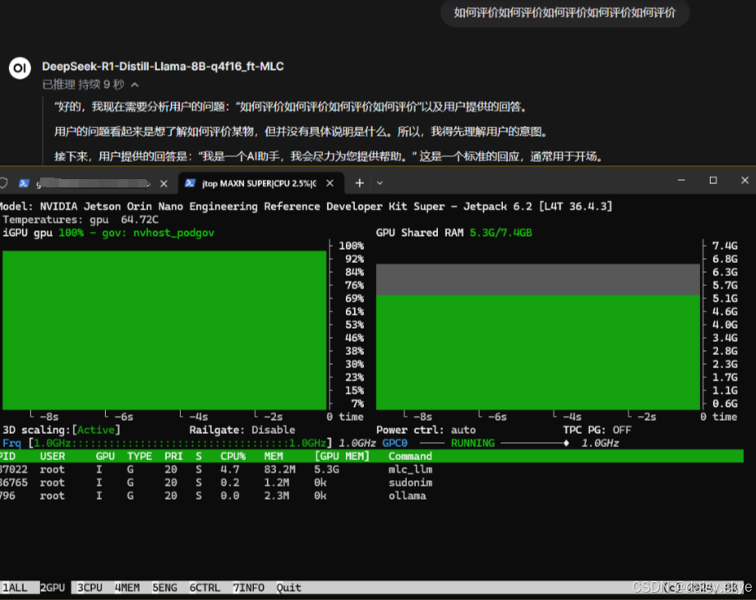This screenshot has width=756, height=600.
Task: Click the green iGPU usage graph
Action: coord(164,330)
